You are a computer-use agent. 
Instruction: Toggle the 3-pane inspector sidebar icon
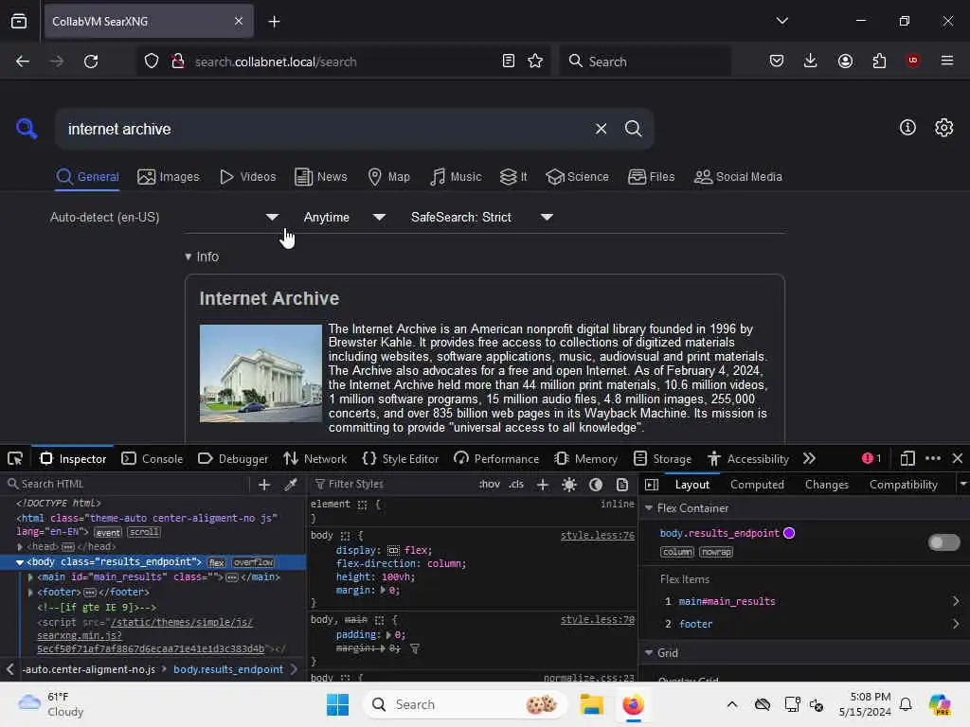(x=652, y=485)
